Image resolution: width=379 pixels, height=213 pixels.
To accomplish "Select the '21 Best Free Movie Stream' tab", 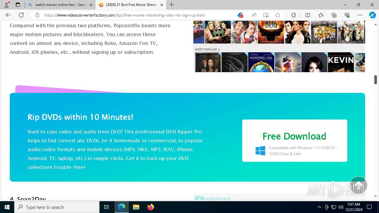I will pyautogui.click(x=131, y=5).
